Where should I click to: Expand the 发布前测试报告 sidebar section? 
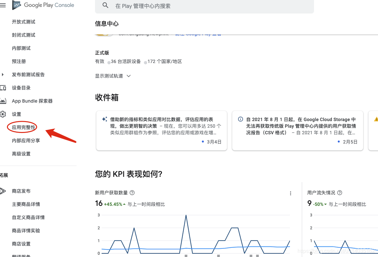[x=3, y=75]
